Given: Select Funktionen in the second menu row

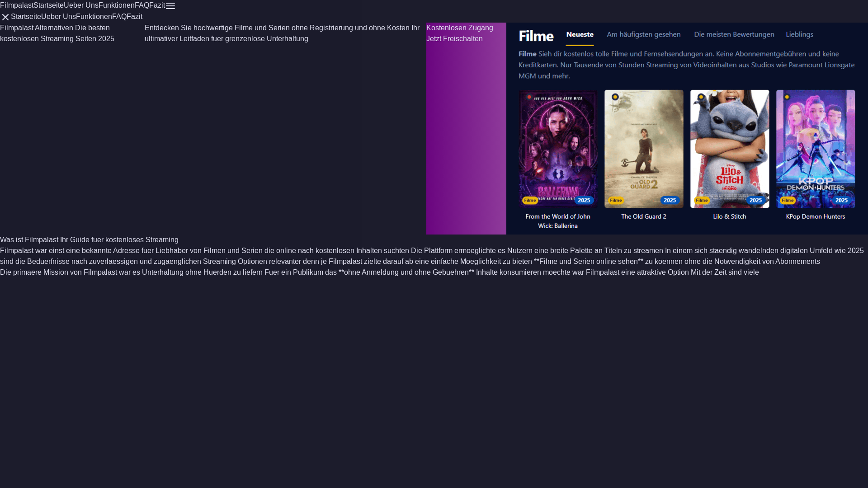Looking at the screenshot, I should [94, 17].
